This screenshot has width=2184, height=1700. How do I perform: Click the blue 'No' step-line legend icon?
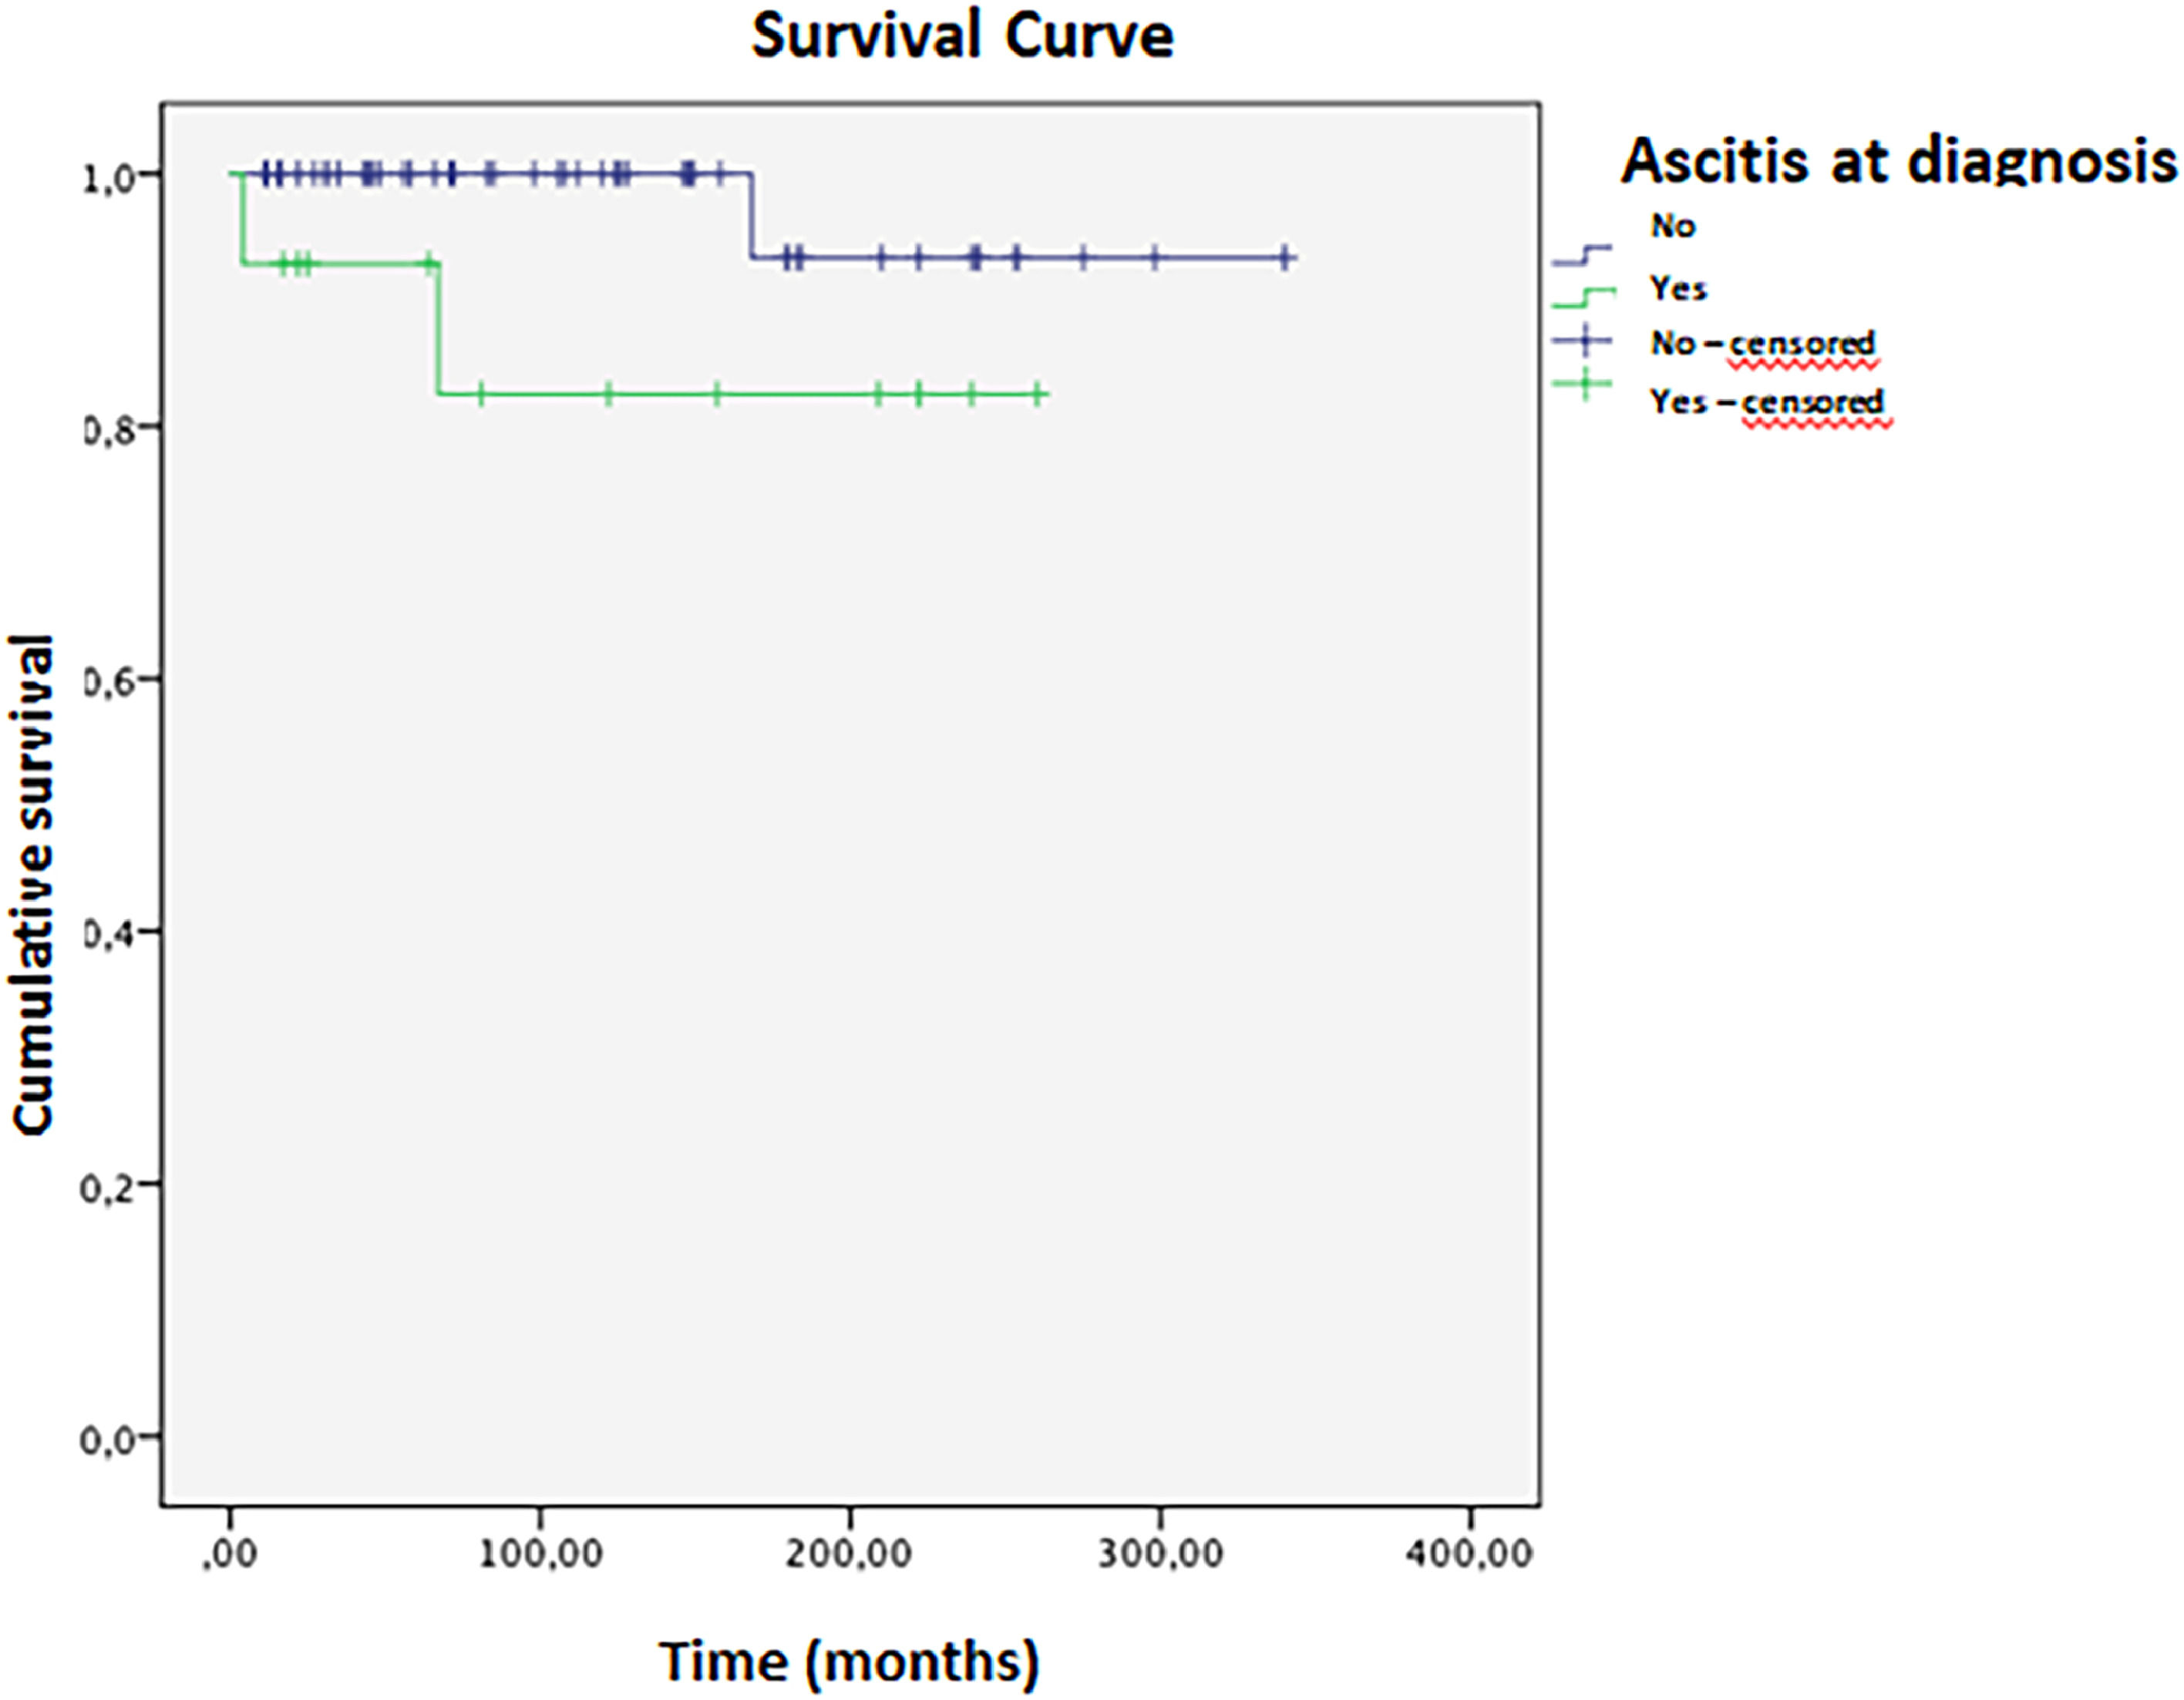pyautogui.click(x=1582, y=256)
